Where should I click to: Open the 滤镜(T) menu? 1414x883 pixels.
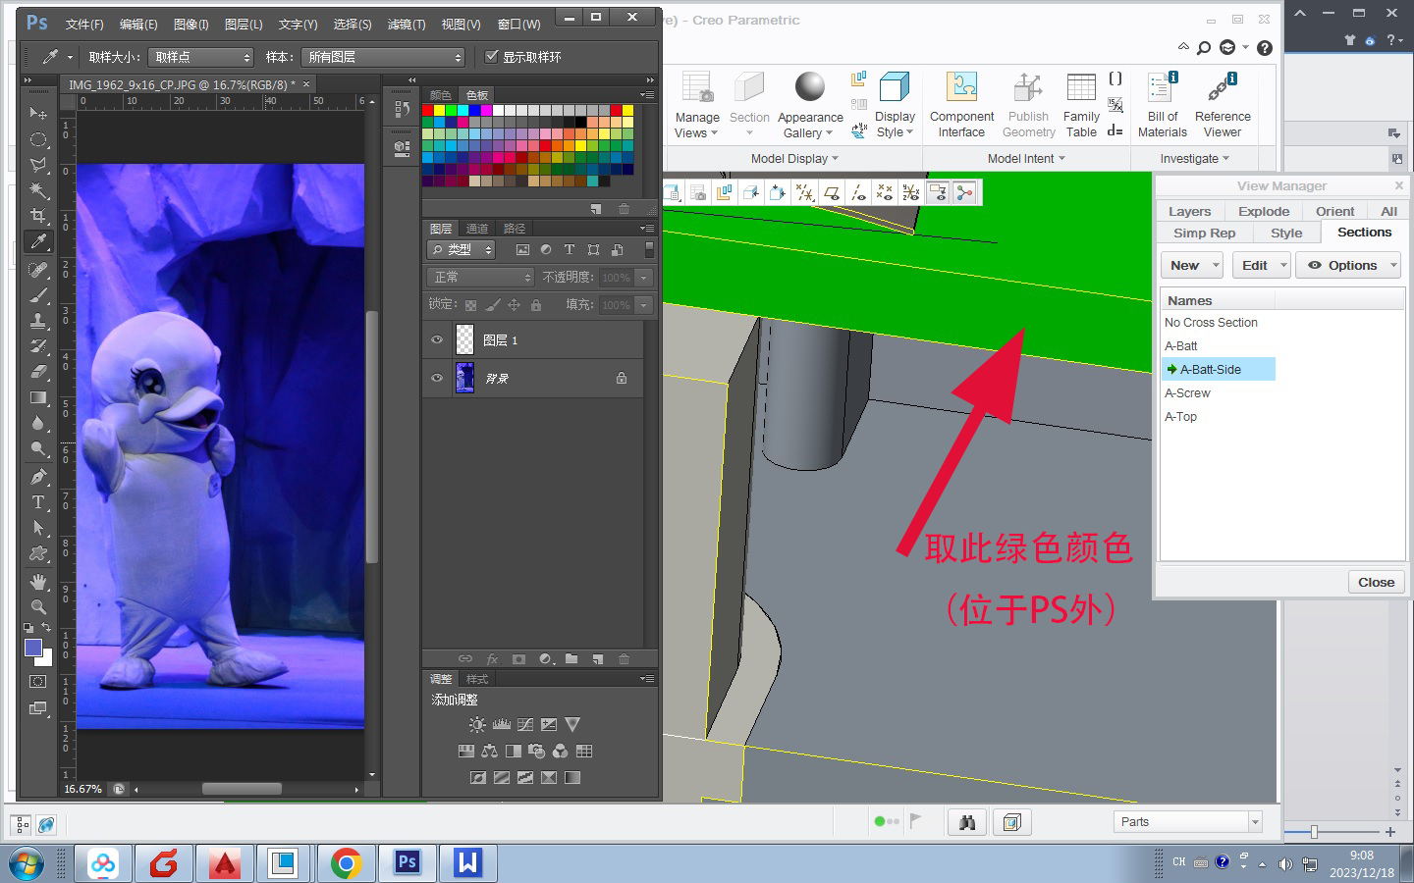(407, 24)
